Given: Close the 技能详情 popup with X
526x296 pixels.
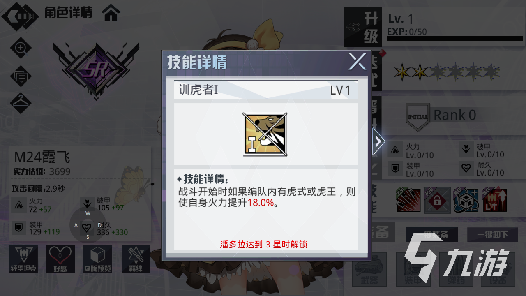Looking at the screenshot, I should pyautogui.click(x=358, y=62).
